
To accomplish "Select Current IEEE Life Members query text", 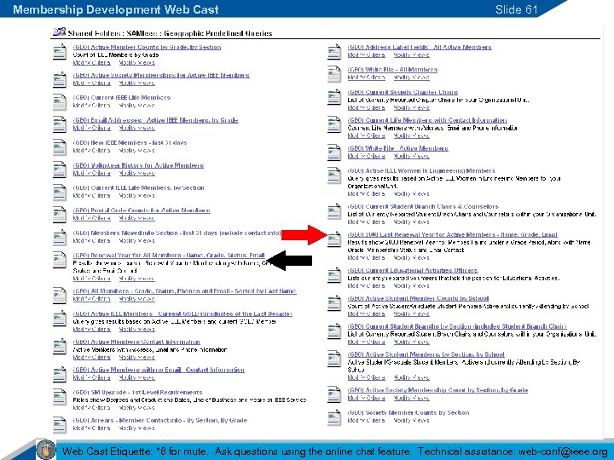I will 122,98.
